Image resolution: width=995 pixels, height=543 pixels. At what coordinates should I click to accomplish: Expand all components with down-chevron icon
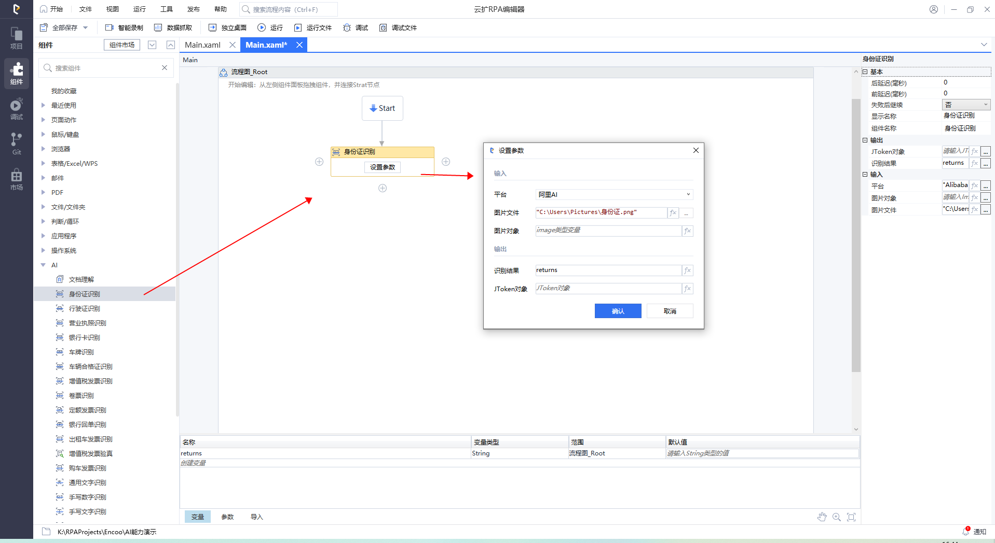(152, 45)
